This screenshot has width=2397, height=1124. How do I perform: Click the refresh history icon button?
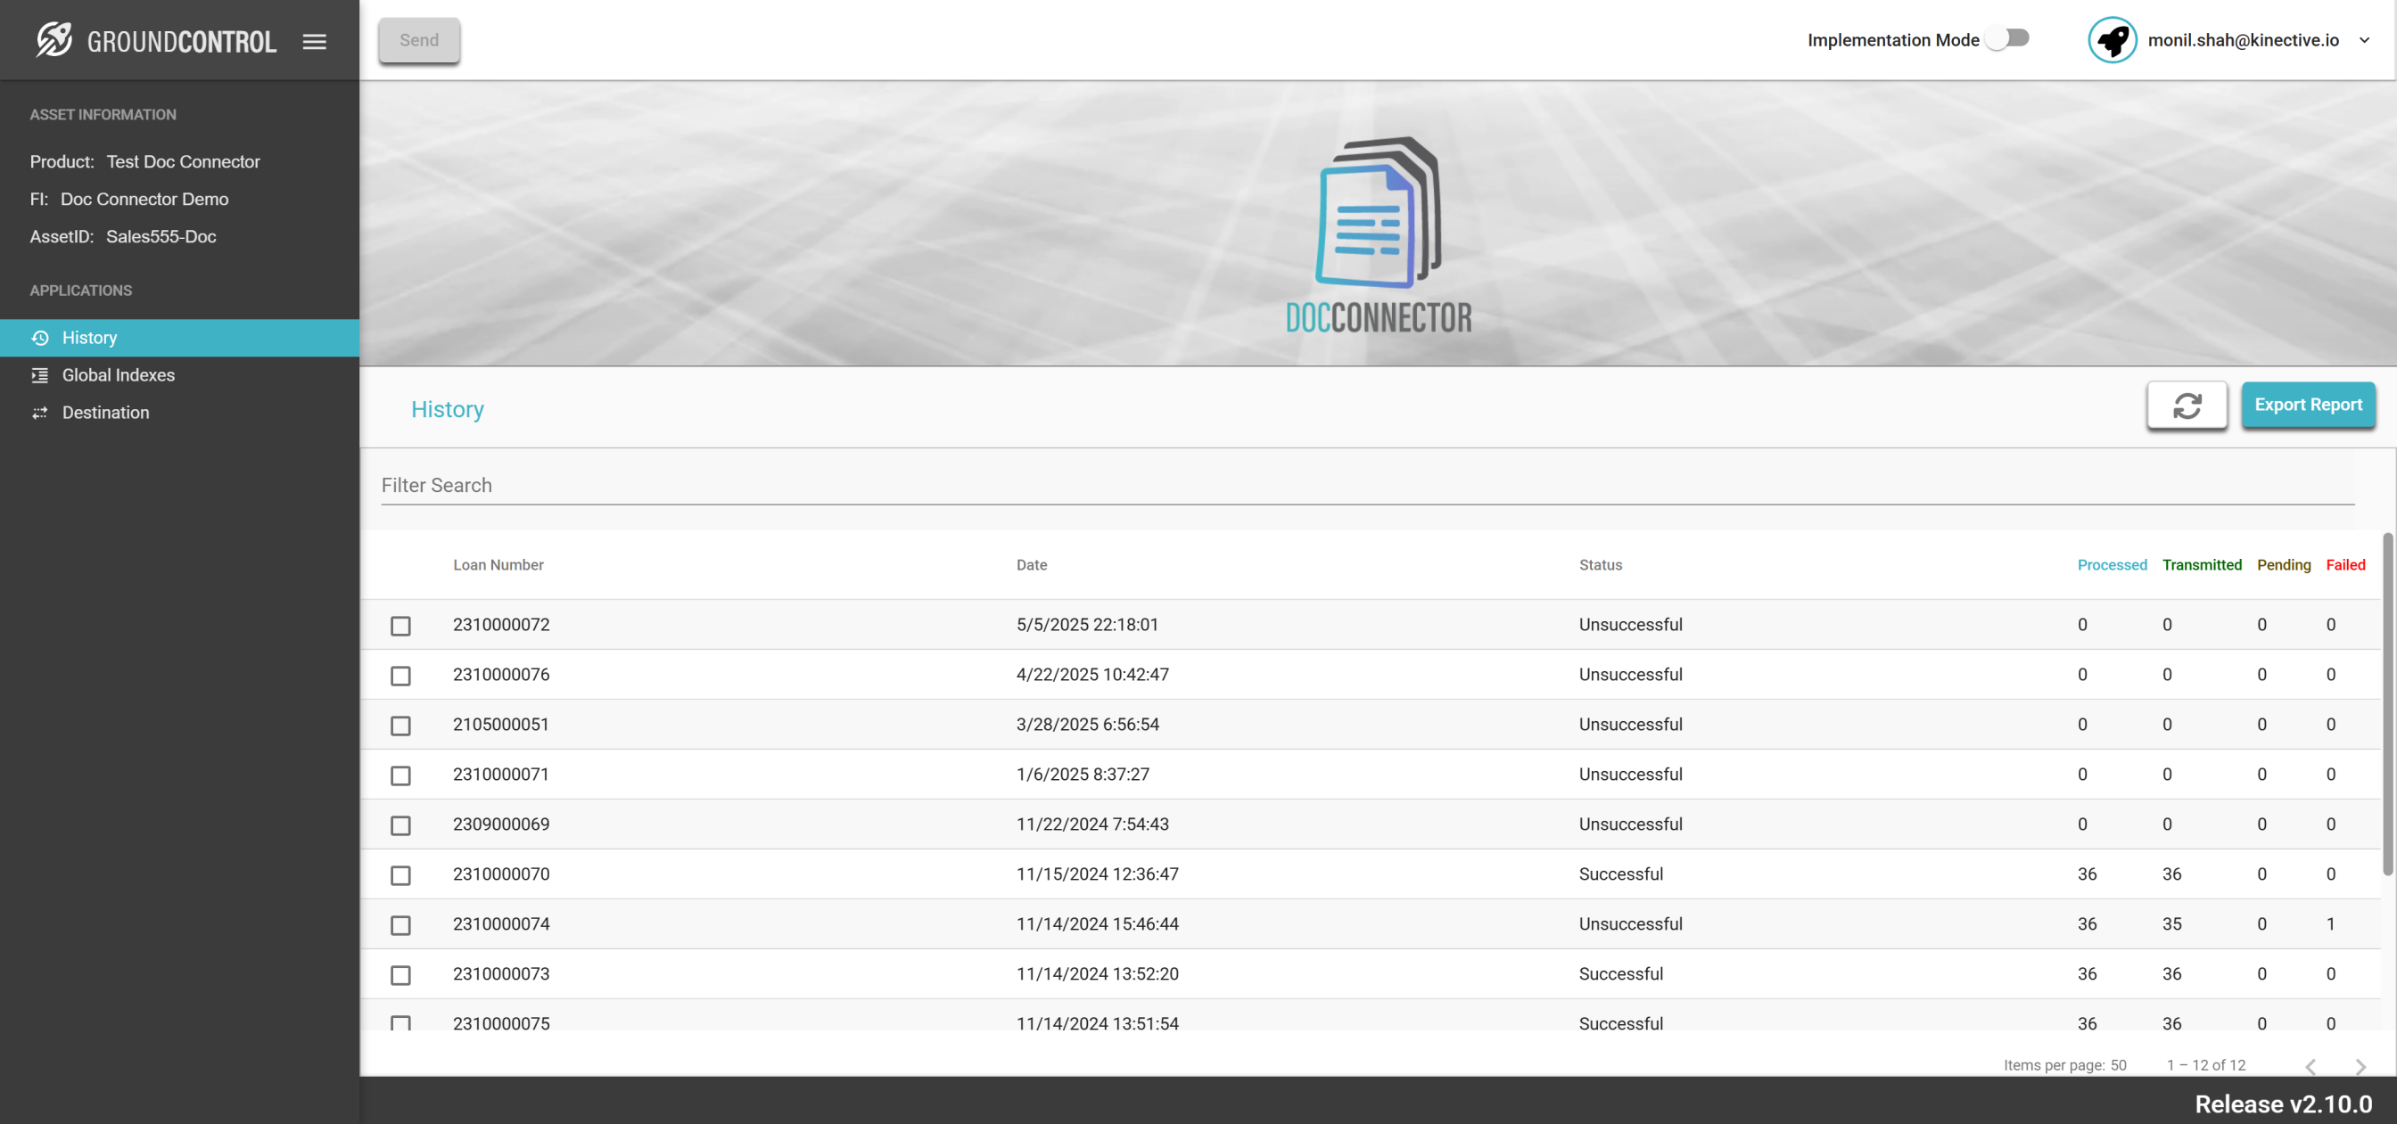[x=2187, y=405]
